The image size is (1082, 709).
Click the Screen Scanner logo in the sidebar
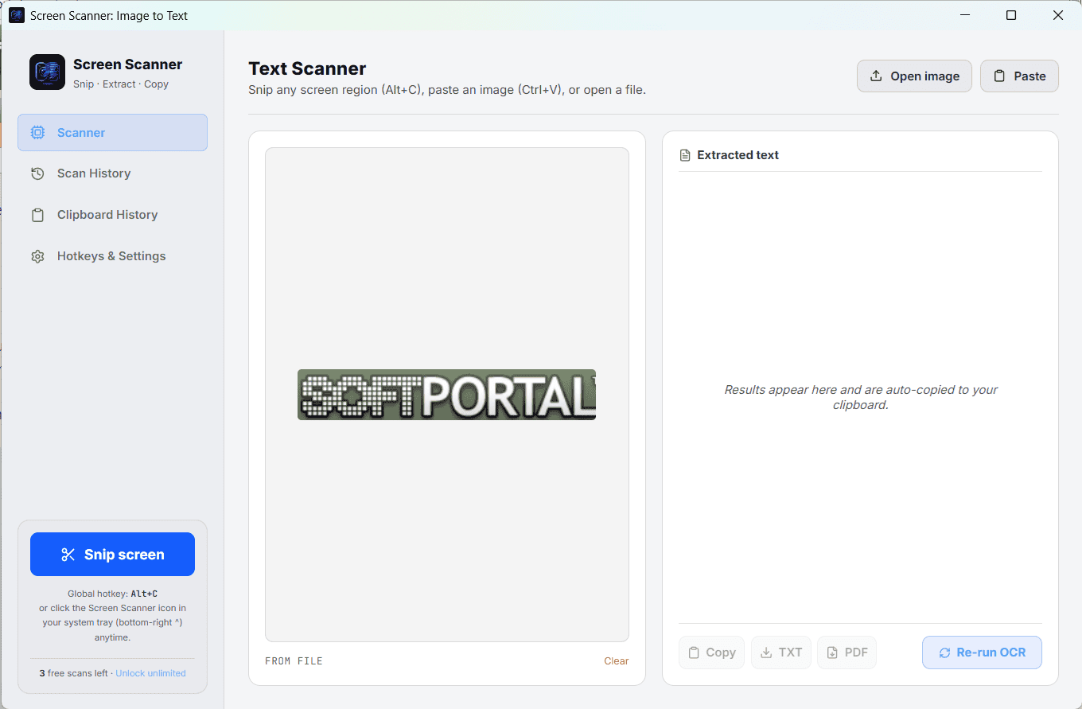[47, 72]
